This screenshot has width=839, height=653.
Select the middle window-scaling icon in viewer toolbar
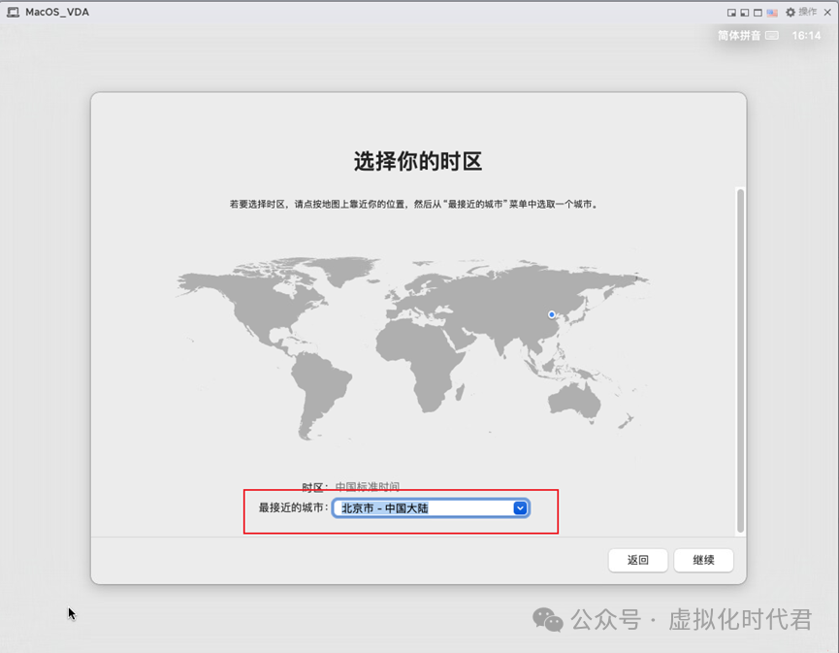pos(744,12)
